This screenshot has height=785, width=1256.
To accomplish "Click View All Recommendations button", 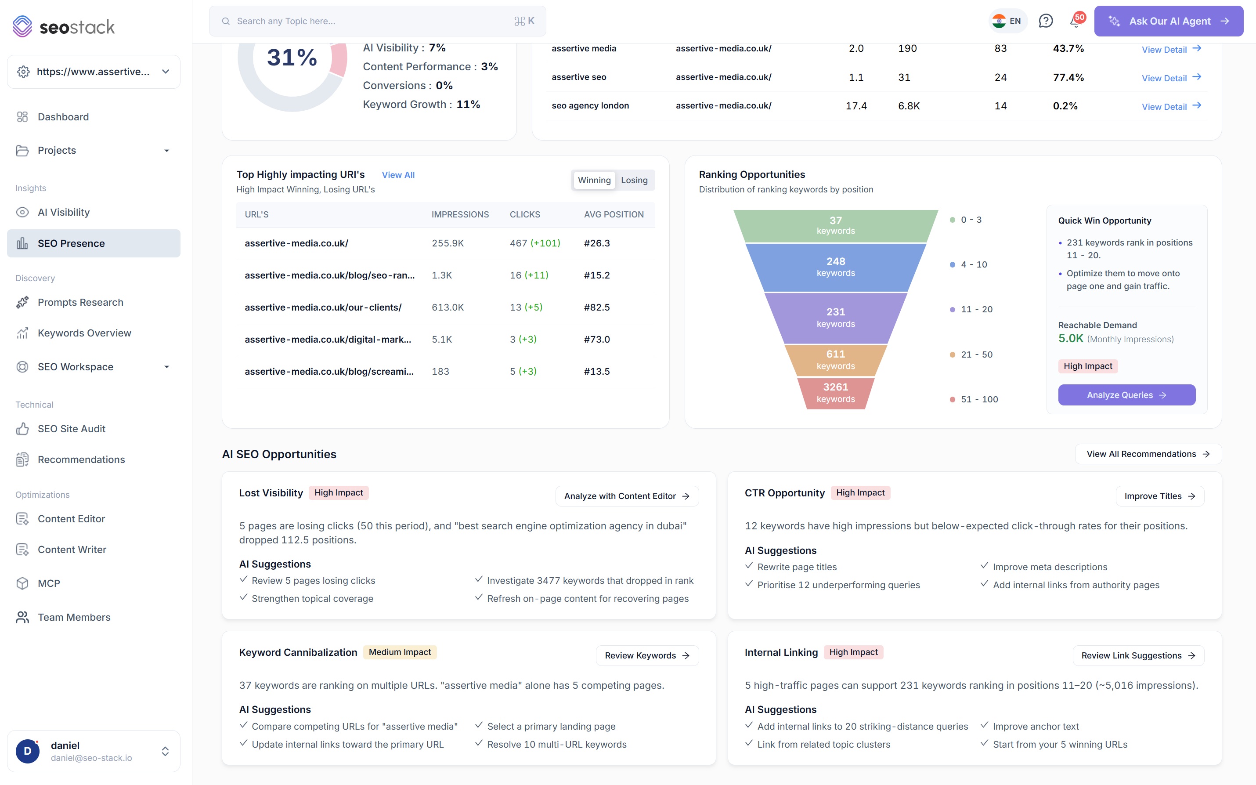I will point(1148,454).
